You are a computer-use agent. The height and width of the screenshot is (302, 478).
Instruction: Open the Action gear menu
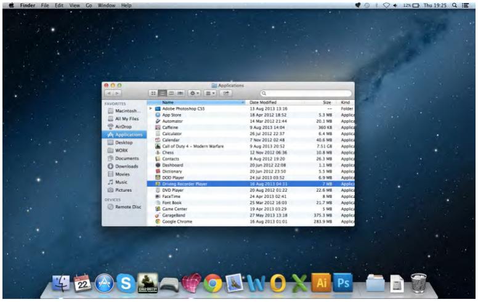(x=194, y=93)
